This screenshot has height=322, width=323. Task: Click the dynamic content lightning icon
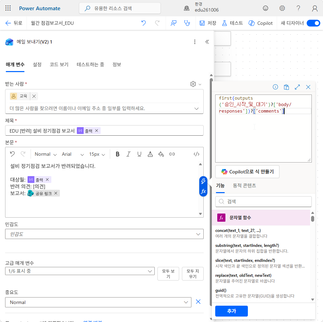pyautogui.click(x=203, y=181)
